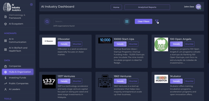This screenshot has height=101, width=209.
Task: View Details for 1Kubator
Action: coord(176,81)
